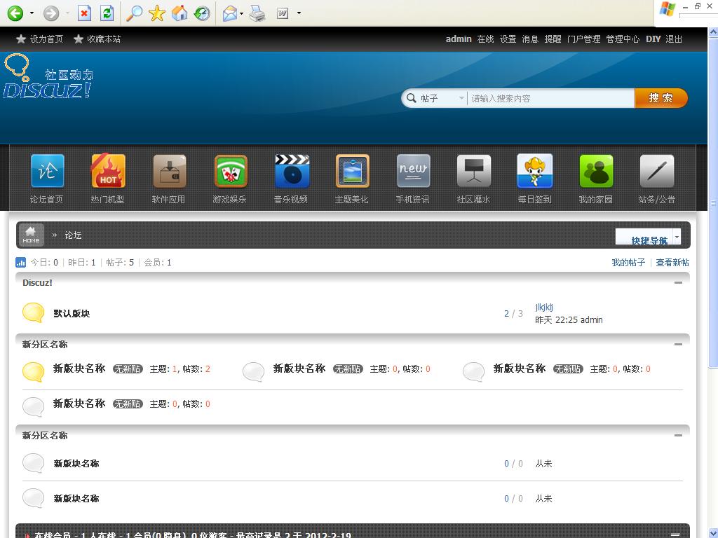Open 设置 in the top menu
The image size is (718, 538).
click(508, 39)
